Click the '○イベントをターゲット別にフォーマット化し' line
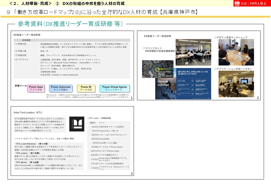 [44, 139]
